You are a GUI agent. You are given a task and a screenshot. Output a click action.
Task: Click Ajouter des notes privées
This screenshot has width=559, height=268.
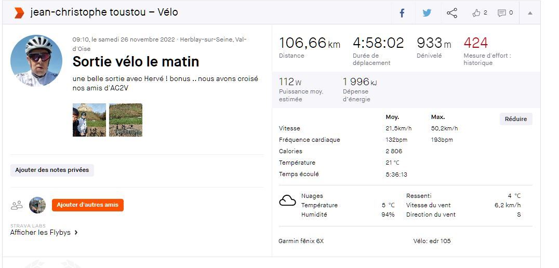[52, 170]
